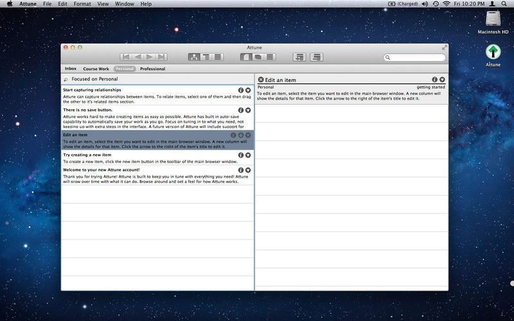Image resolution: width=514 pixels, height=321 pixels.
Task: Click the focus magnifier beside Focused on Personal
Action: pos(66,79)
